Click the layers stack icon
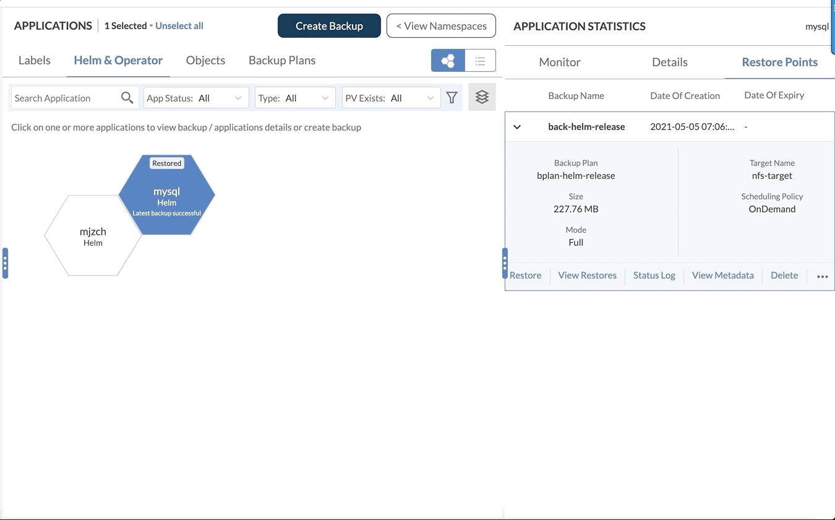This screenshot has width=835, height=520. point(482,97)
